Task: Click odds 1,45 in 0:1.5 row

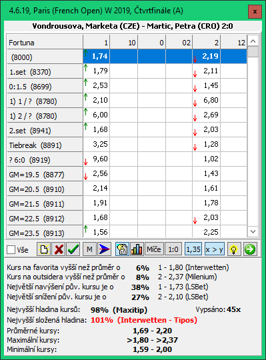Action: pos(206,85)
